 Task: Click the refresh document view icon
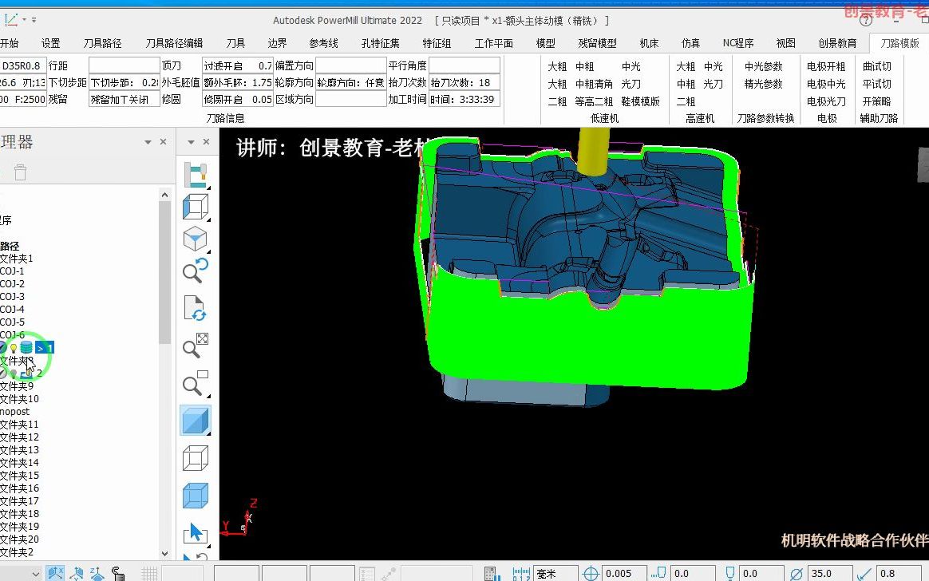(x=195, y=309)
